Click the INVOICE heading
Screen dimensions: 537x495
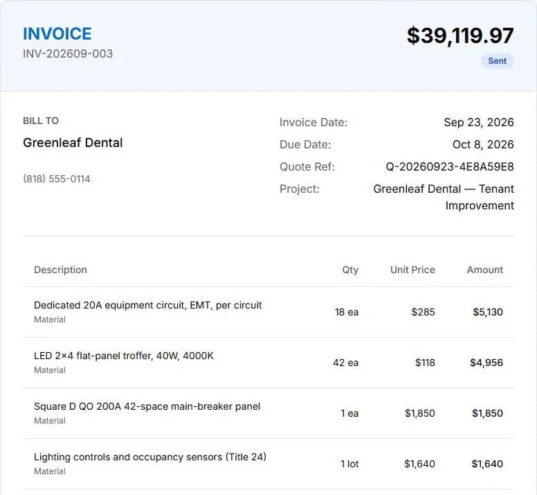click(57, 33)
